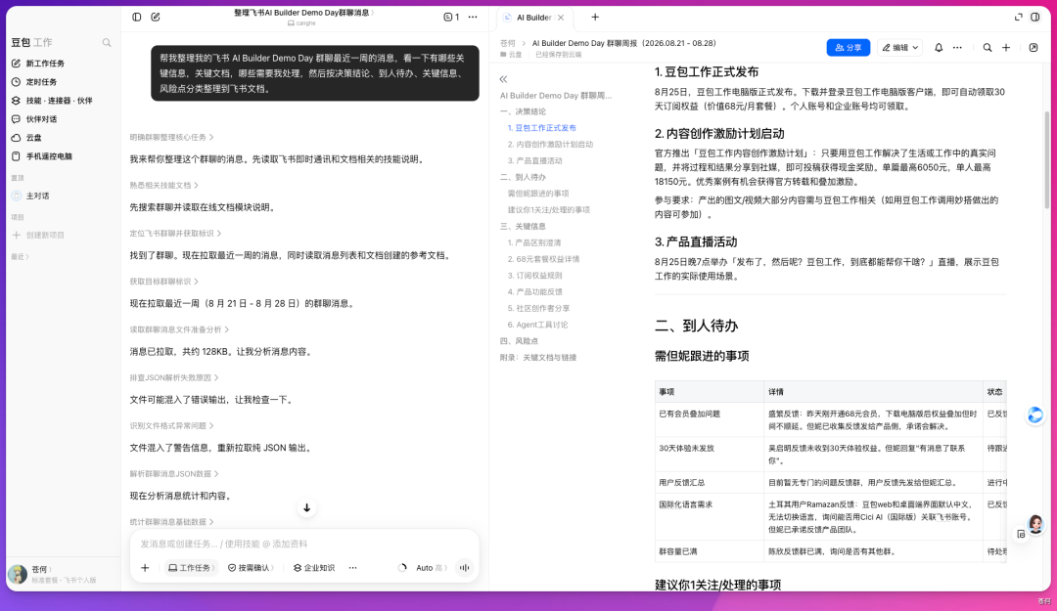Click the document vertical scrollbar

[1046, 160]
